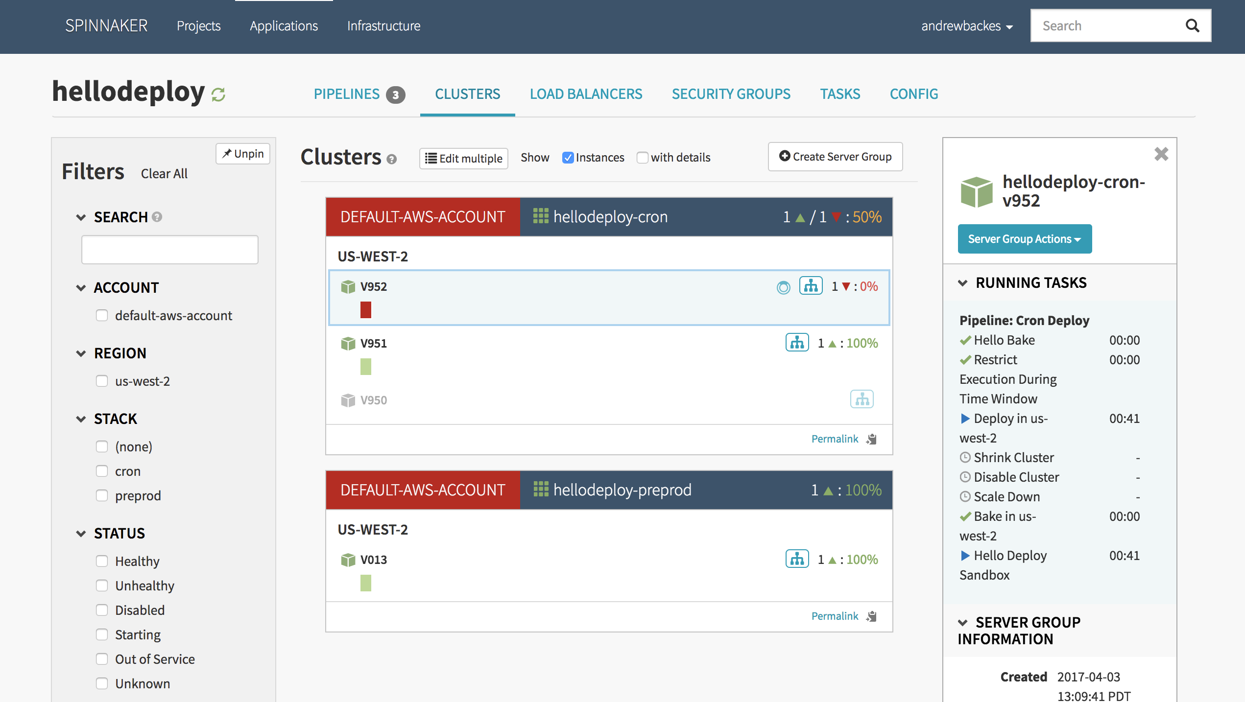Check the Unhealthy status filter
1245x702 pixels.
102,585
